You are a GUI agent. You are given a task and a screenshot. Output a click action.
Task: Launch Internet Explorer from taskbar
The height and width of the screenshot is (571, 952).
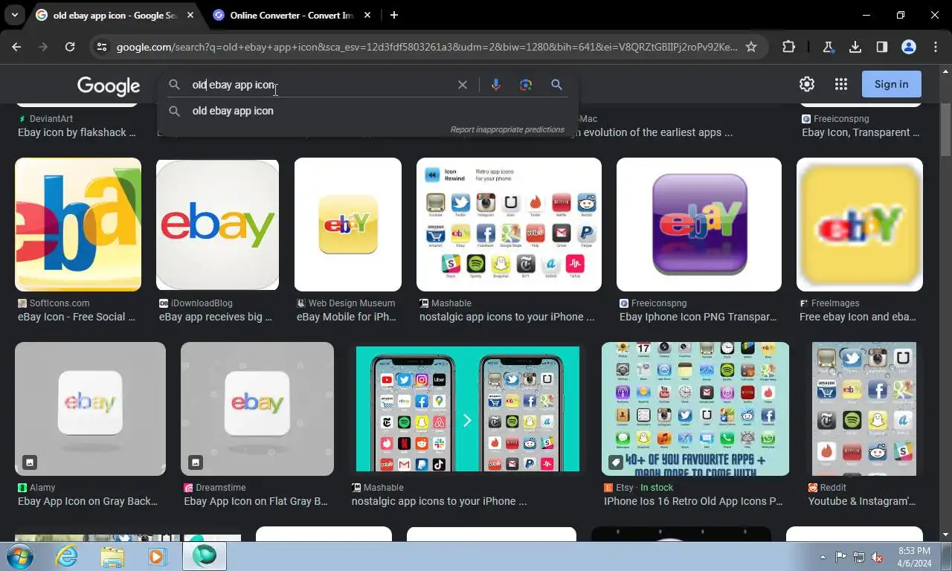pos(66,556)
